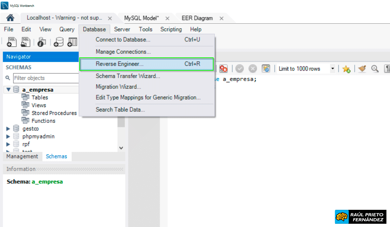Expand the rpf schema
Image resolution: width=390 pixels, height=227 pixels.
point(8,144)
